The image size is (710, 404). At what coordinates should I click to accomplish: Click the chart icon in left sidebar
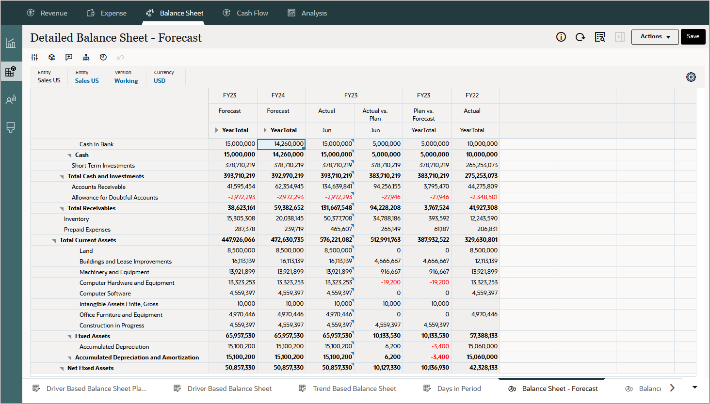[11, 43]
